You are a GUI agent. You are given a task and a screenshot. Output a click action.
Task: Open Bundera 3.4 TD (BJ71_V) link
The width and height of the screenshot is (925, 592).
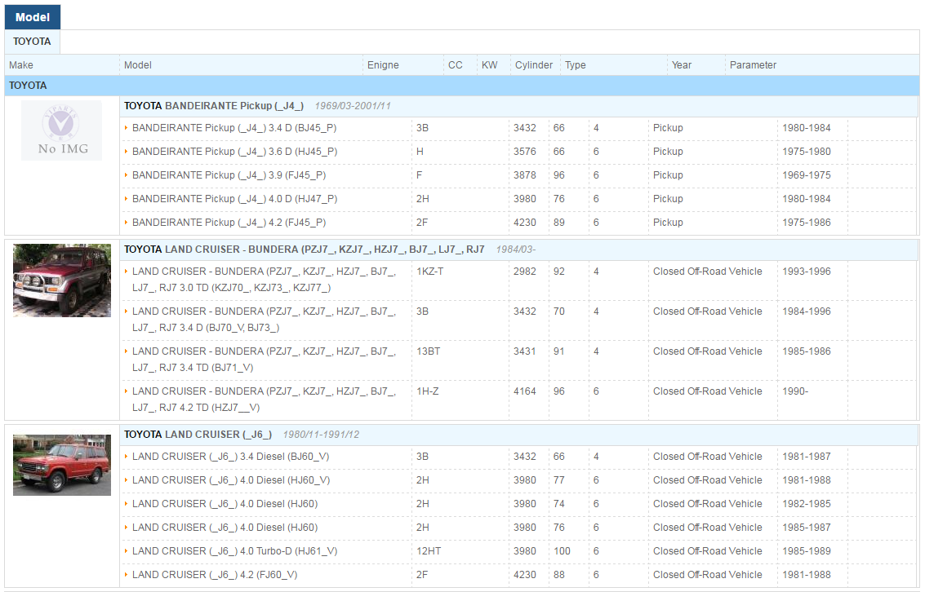click(x=264, y=360)
